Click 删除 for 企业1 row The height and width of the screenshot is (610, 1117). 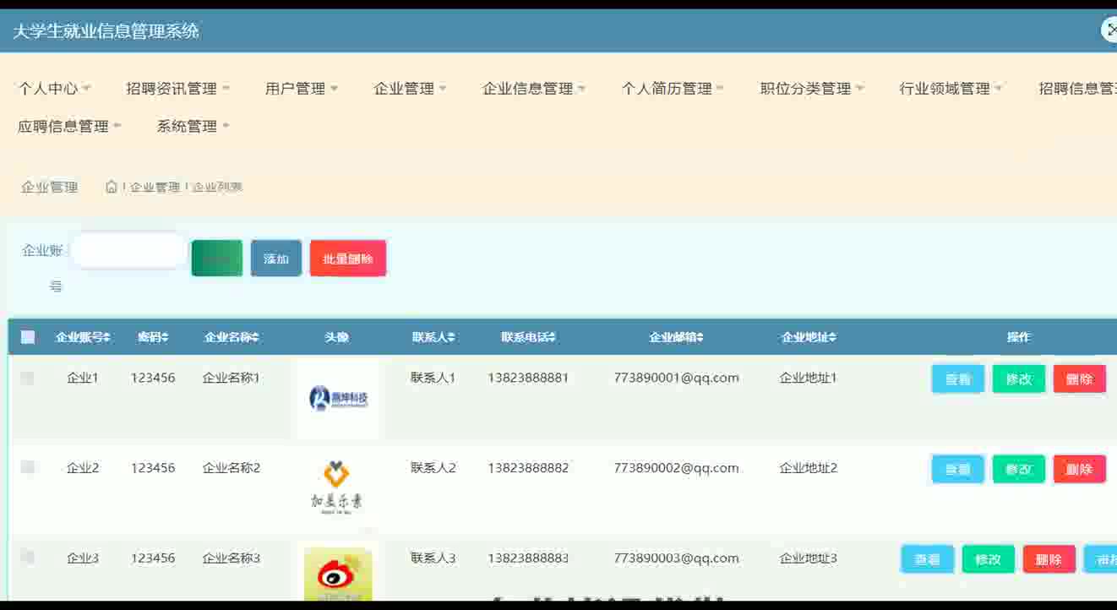coord(1080,379)
